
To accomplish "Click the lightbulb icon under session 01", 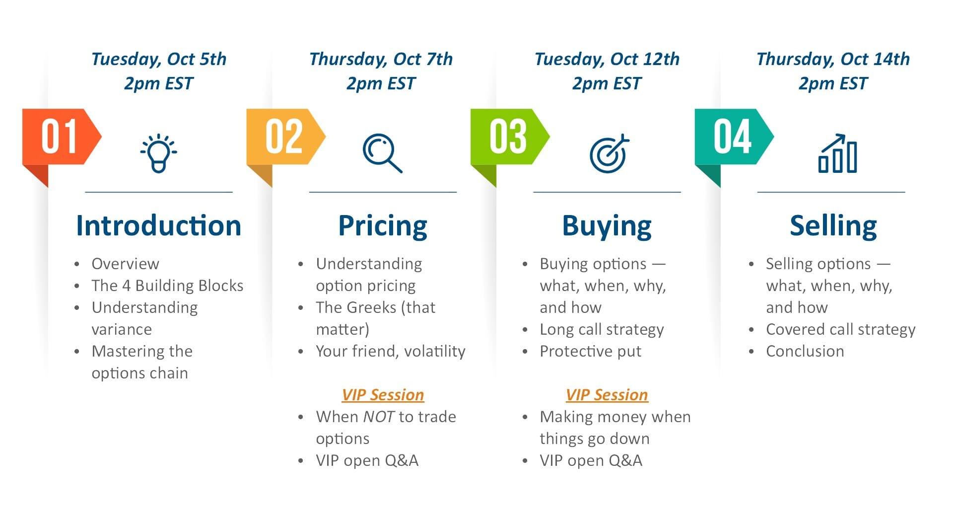I will [x=159, y=153].
